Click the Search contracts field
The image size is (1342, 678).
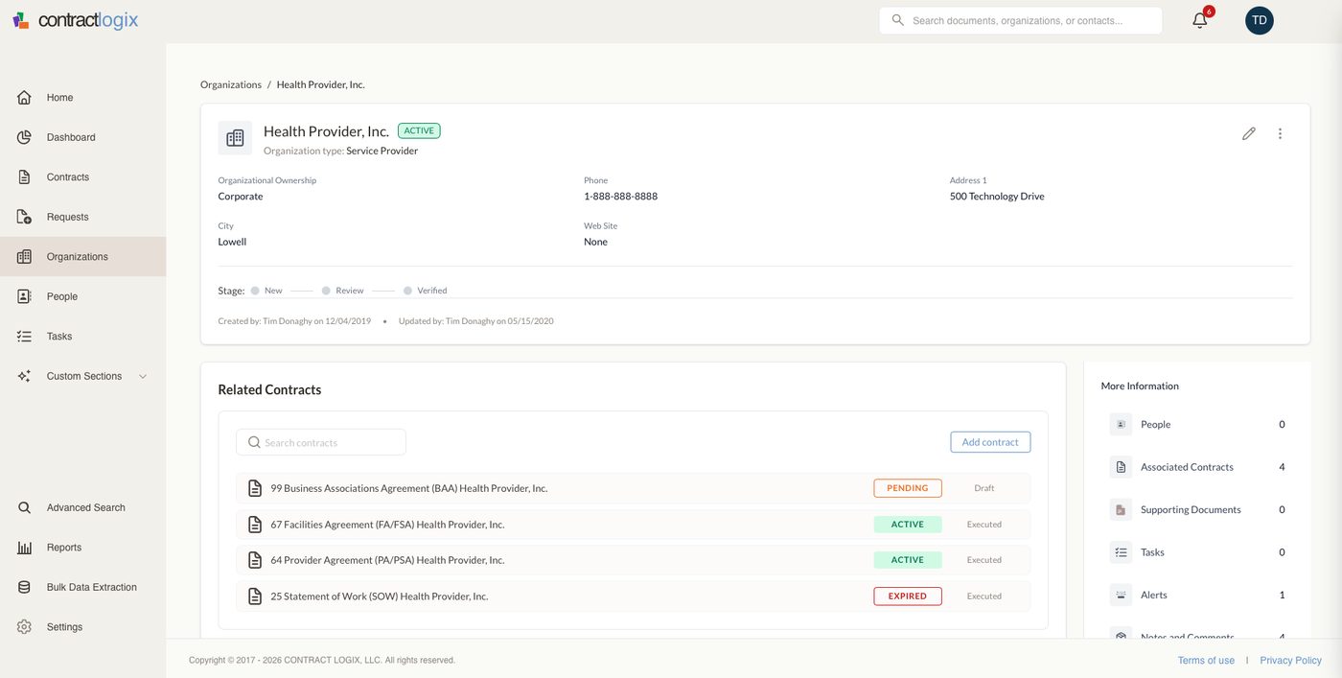pyautogui.click(x=321, y=442)
